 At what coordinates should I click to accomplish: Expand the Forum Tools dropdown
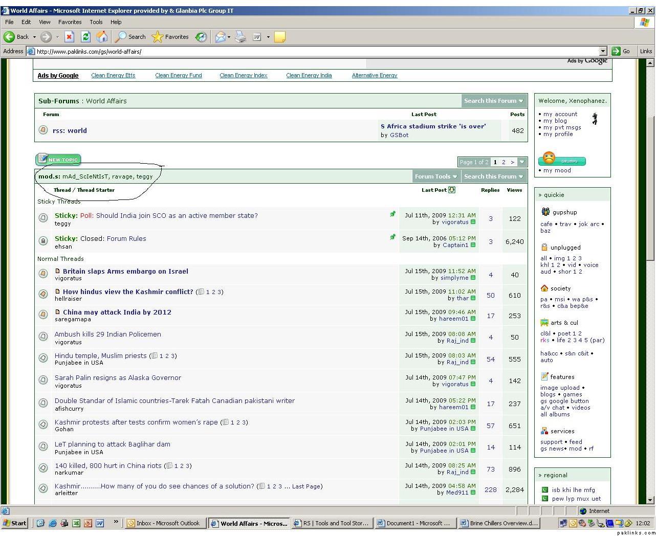tap(436, 176)
